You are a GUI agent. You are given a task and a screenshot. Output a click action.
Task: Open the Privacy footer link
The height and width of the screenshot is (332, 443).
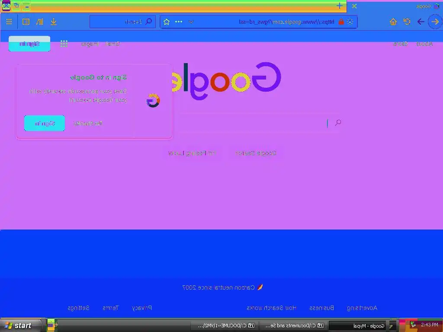point(142,308)
